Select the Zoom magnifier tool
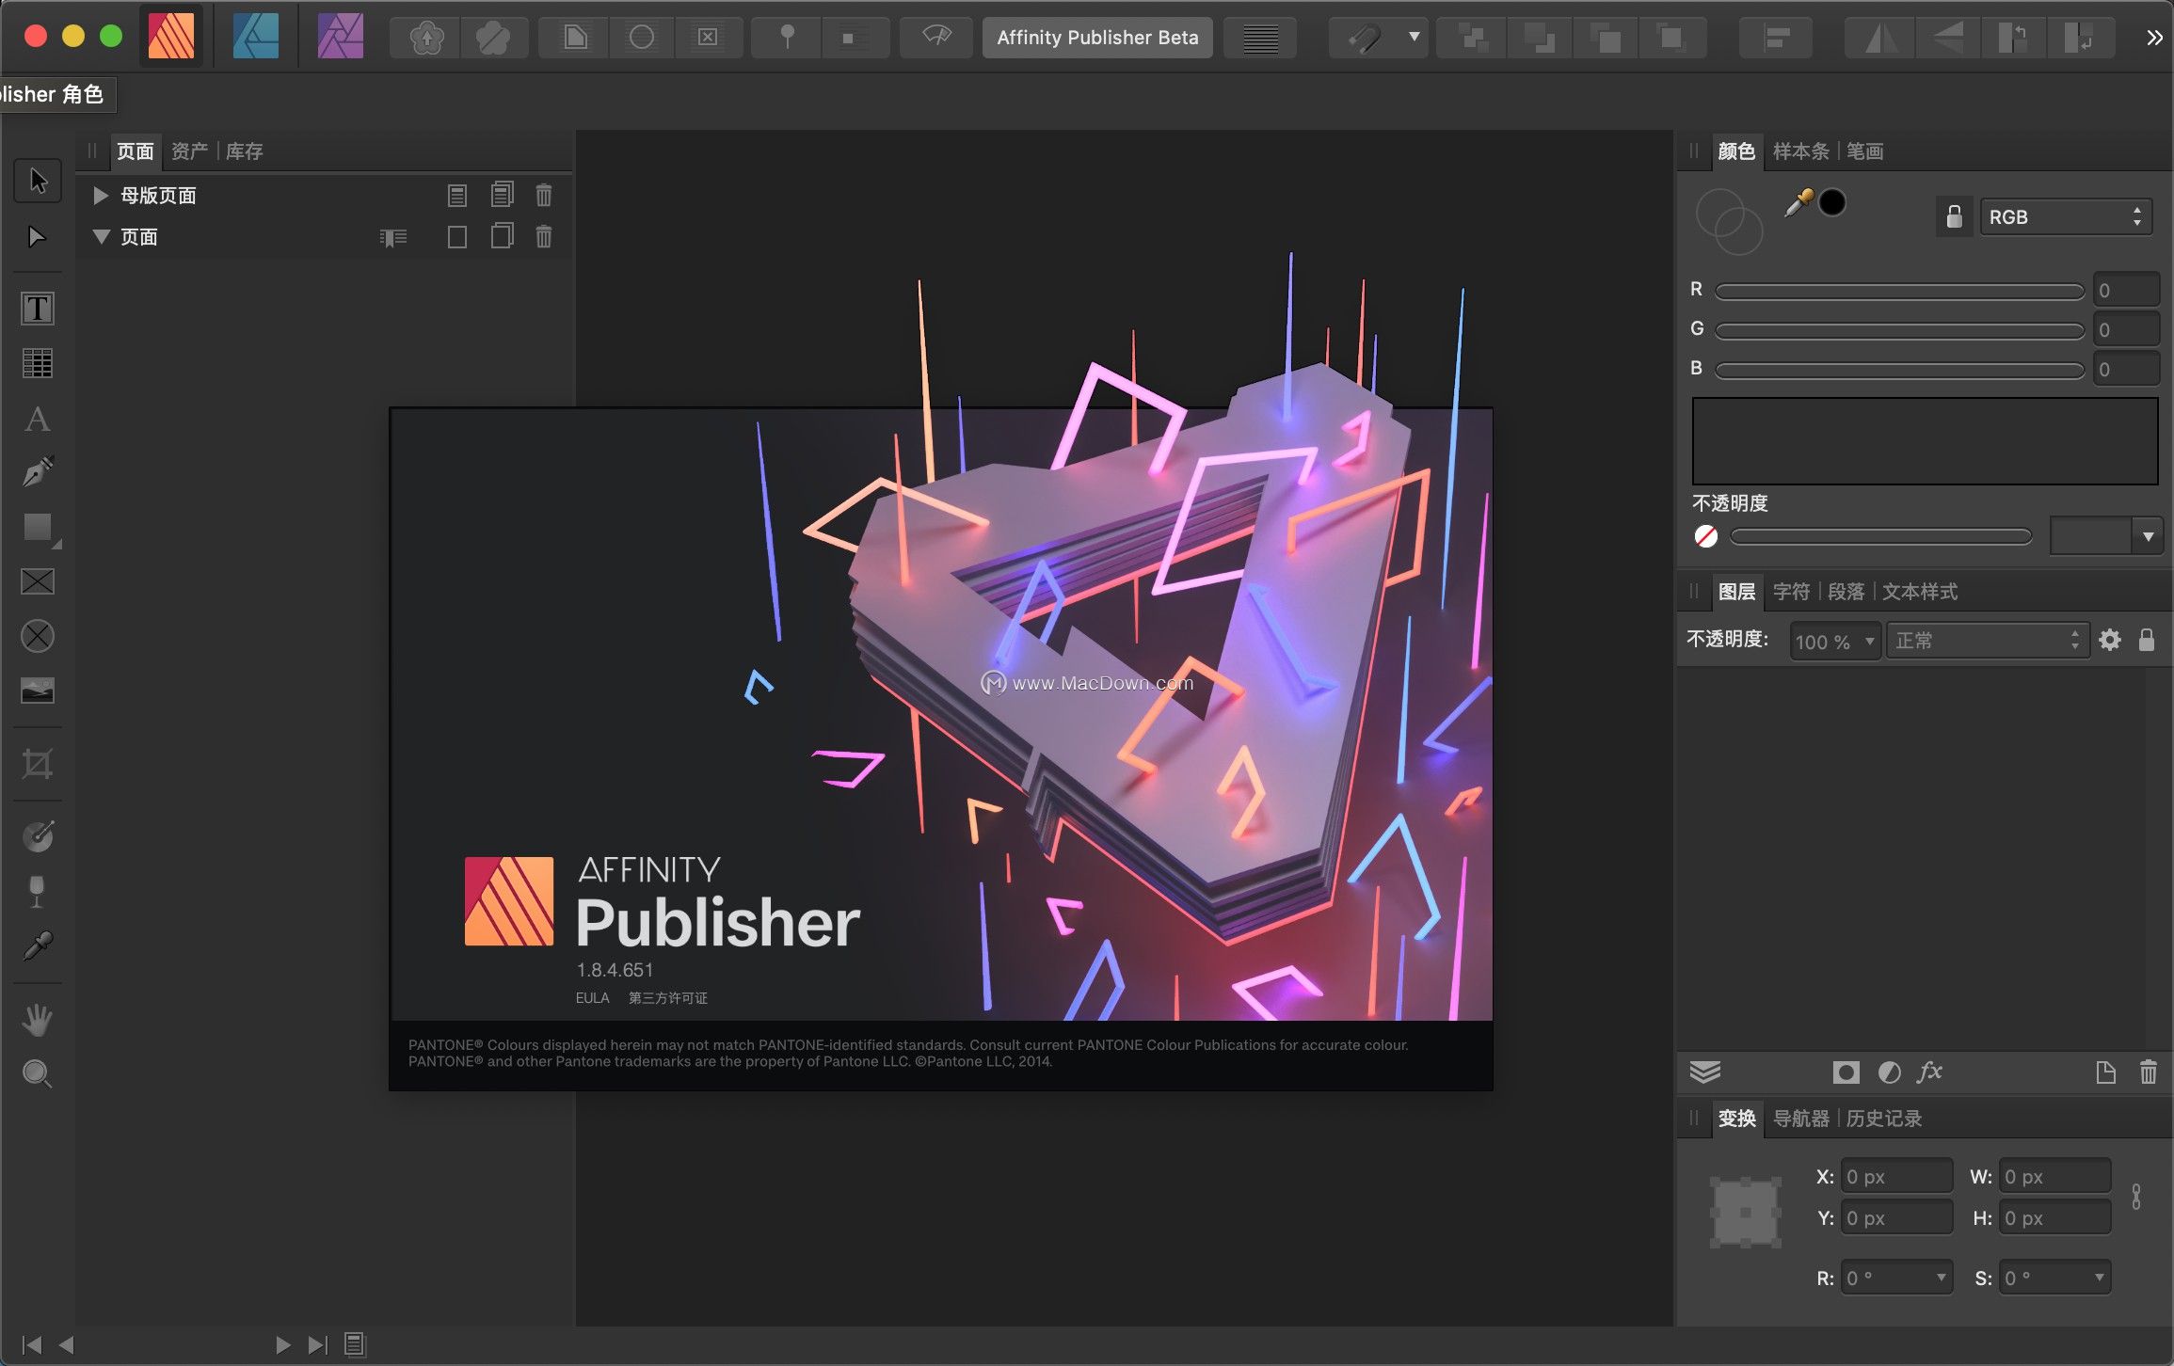2174x1366 pixels. tap(38, 1073)
